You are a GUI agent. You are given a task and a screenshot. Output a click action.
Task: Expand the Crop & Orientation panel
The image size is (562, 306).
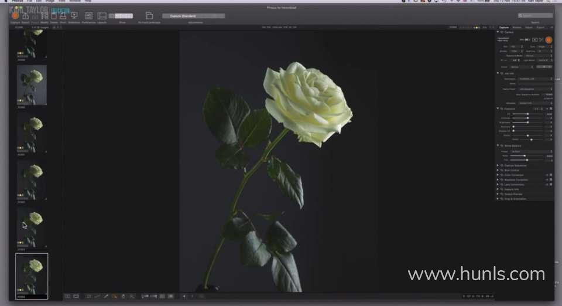click(498, 199)
